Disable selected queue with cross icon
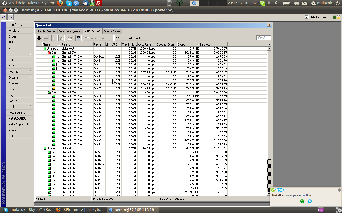342x213 pixels. (x=61, y=38)
